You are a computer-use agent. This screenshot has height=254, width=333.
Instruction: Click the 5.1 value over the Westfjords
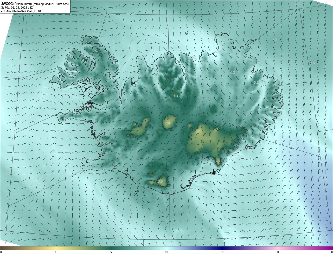(98, 51)
